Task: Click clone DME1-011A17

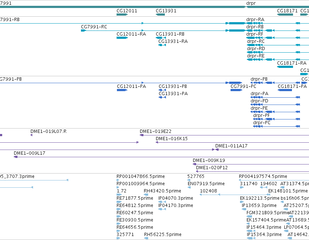Action: coord(231,146)
